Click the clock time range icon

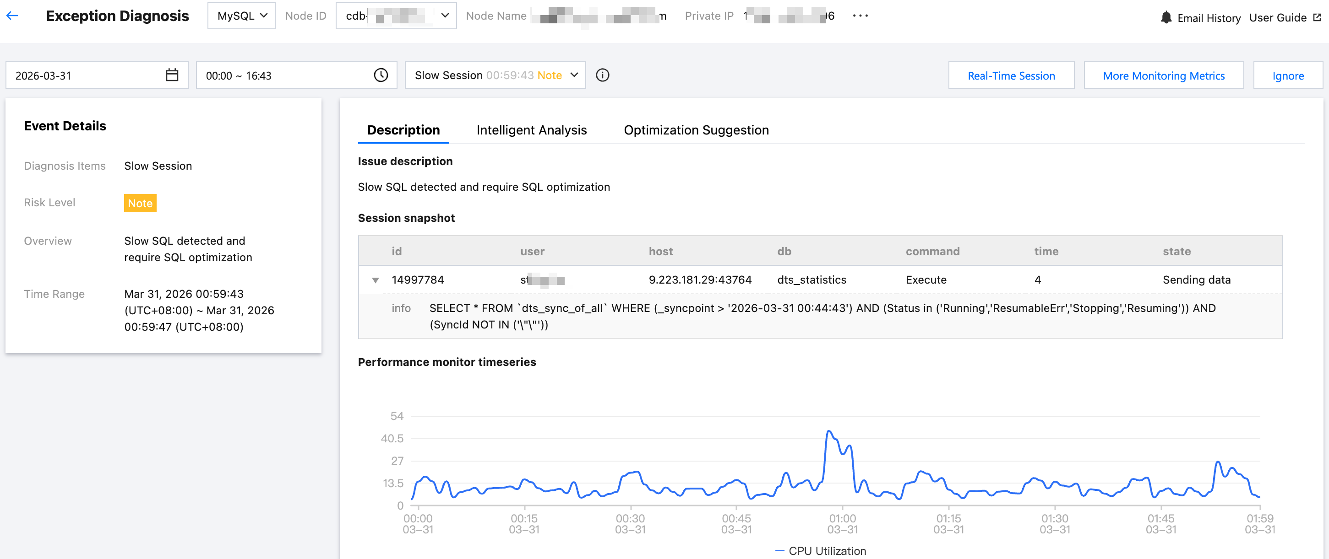381,75
